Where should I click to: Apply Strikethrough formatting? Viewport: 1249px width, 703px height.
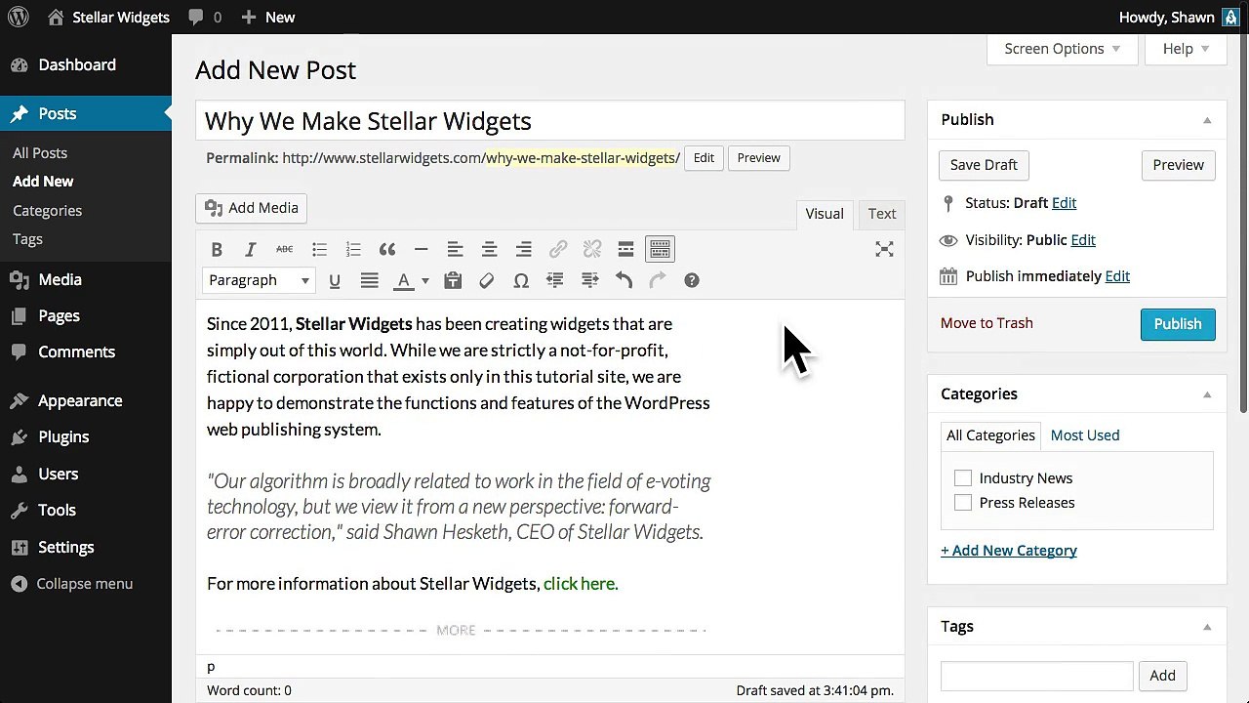pos(284,250)
